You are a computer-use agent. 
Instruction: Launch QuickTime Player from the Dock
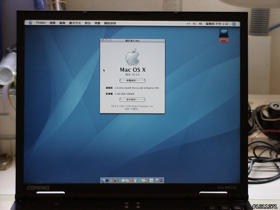139,180
